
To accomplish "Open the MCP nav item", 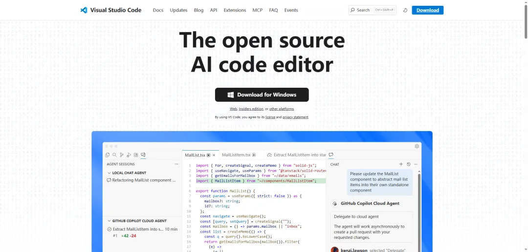I will pos(258,10).
